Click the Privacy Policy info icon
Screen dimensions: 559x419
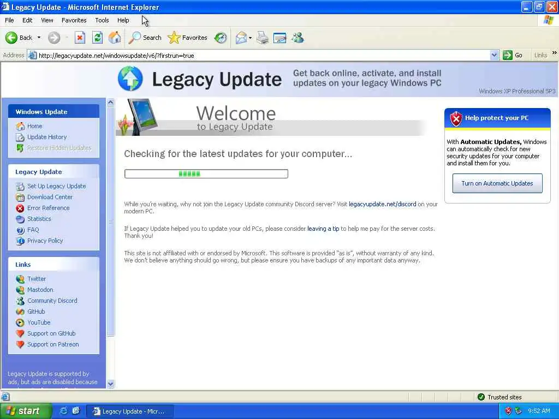pyautogui.click(x=20, y=241)
